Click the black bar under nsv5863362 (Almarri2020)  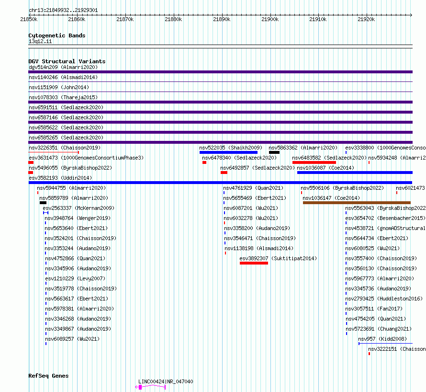[x=274, y=152]
